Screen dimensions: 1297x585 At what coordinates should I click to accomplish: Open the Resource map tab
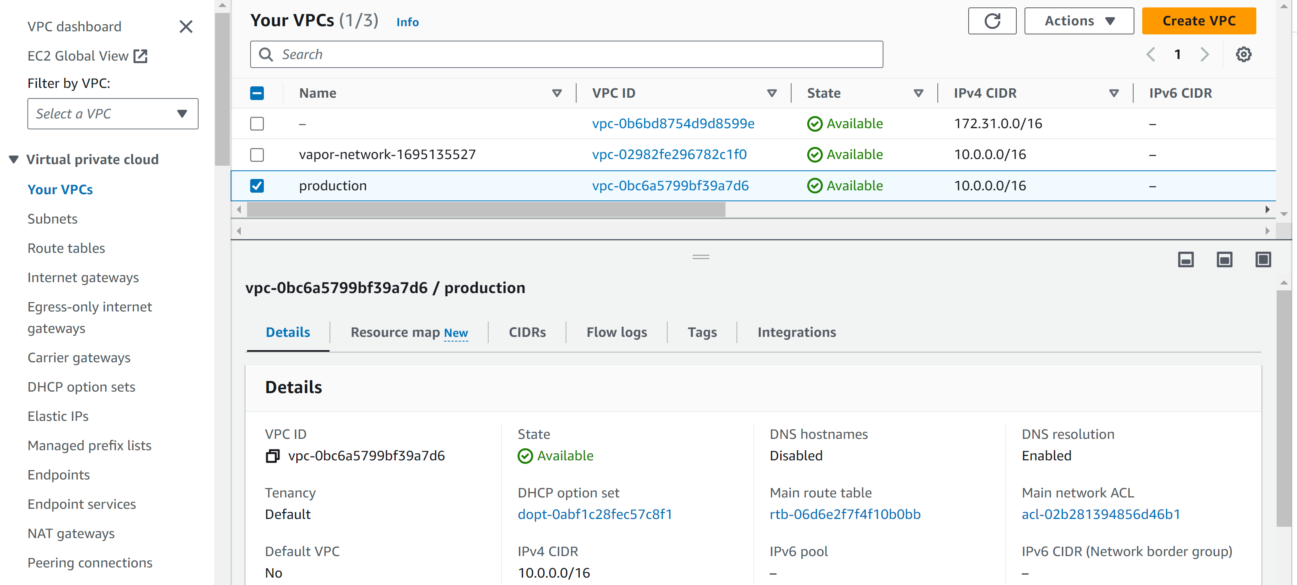409,333
